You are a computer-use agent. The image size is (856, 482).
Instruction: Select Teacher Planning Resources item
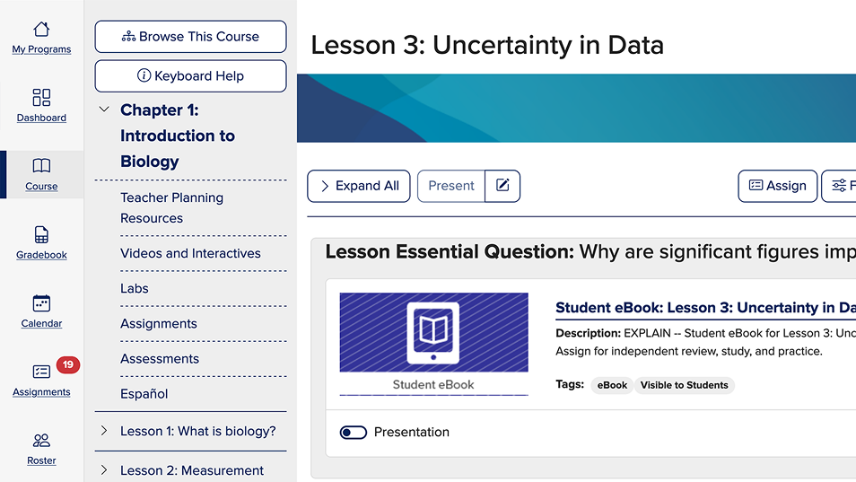point(171,207)
